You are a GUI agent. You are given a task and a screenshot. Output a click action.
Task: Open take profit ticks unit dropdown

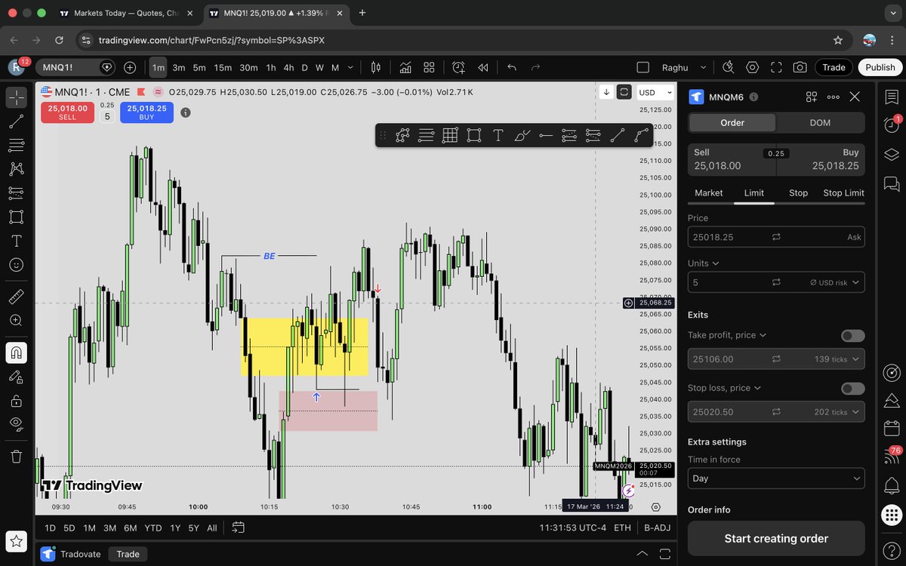(838, 359)
